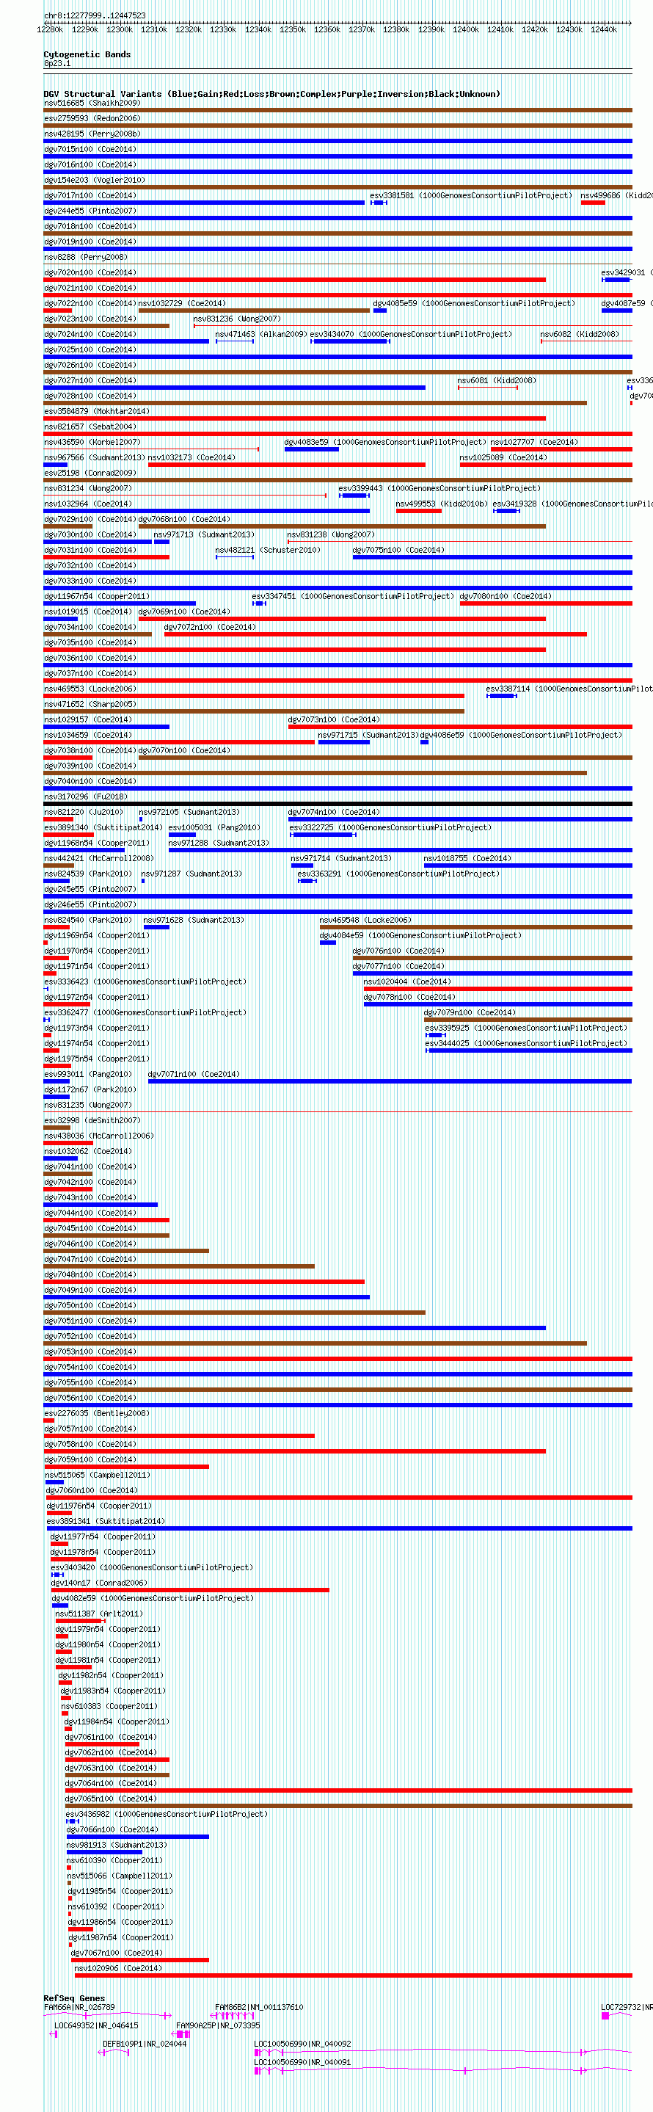Click the nsv971713 (Sudmant2013) label

(x=204, y=534)
